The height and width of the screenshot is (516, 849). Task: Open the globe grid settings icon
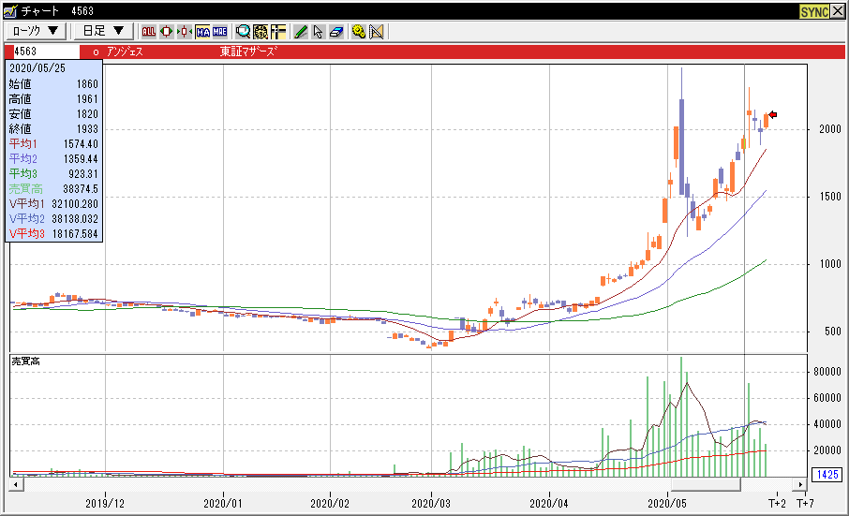(261, 31)
